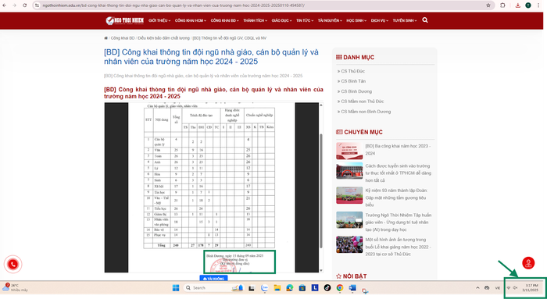Expand the TIN TỨC menu
Screen dimensions: 547x299
[x=305, y=20]
